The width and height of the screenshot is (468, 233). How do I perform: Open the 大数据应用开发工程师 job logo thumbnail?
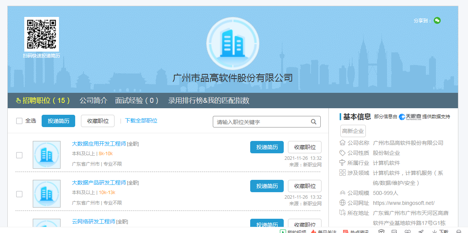click(x=47, y=155)
